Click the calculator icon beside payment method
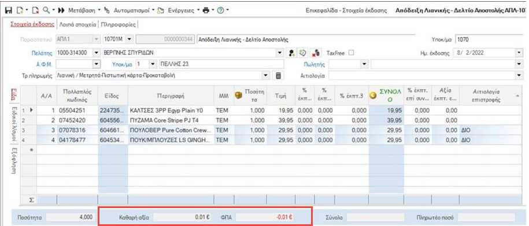Image resolution: width=529 pixels, height=226 pixels. 278,76
